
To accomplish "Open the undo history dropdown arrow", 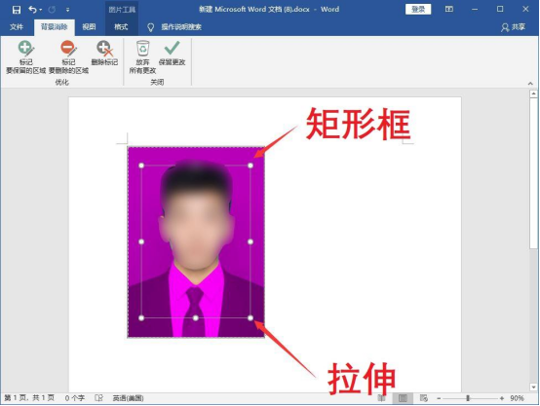I will pos(41,10).
